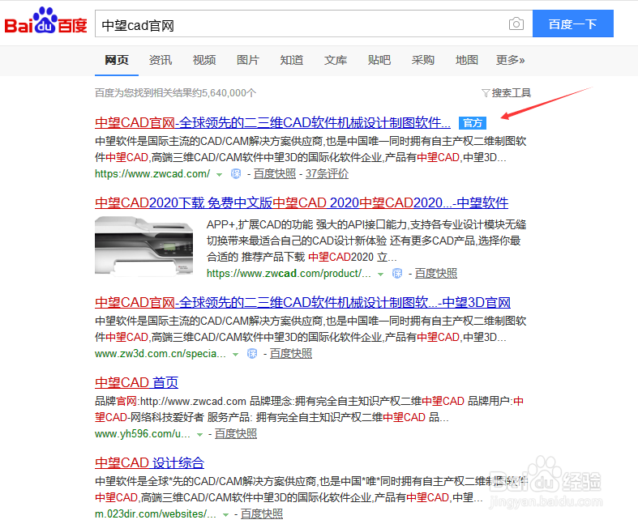638x524 pixels.
Task: Switch to the 文库 tab
Action: 336,60
